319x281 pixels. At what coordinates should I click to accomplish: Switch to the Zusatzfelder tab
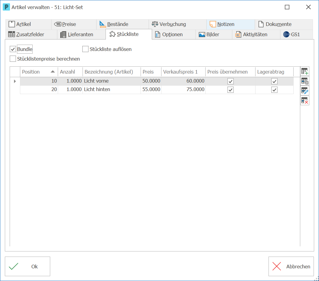[x=31, y=34]
